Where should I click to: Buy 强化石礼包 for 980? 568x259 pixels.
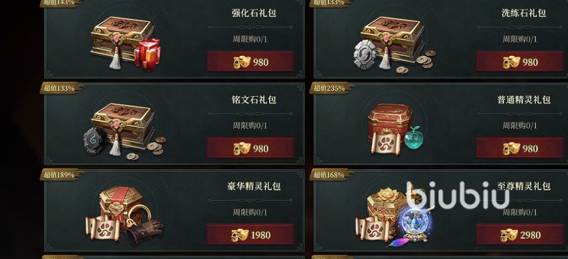click(251, 62)
